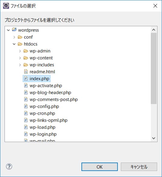Image resolution: width=162 pixels, height=177 pixels.
Task: Click the wp-admin folder icon
Action: [26, 51]
